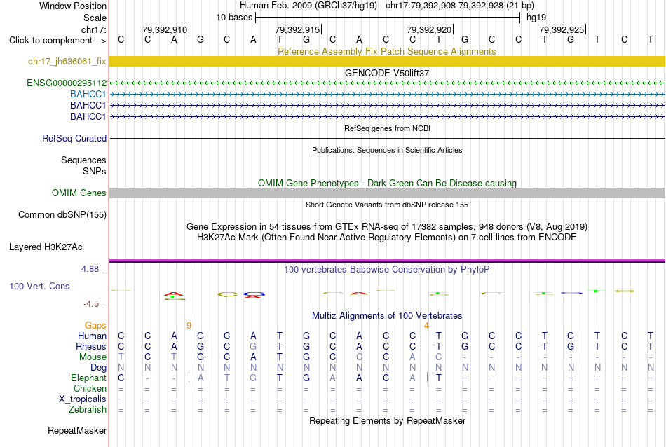The image size is (666, 447).
Task: Select the 'Dog' alignment row label
Action: pyautogui.click(x=98, y=368)
